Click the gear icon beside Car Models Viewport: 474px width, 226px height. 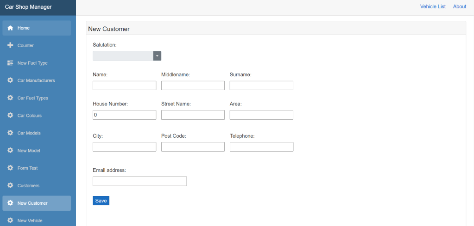click(10, 133)
